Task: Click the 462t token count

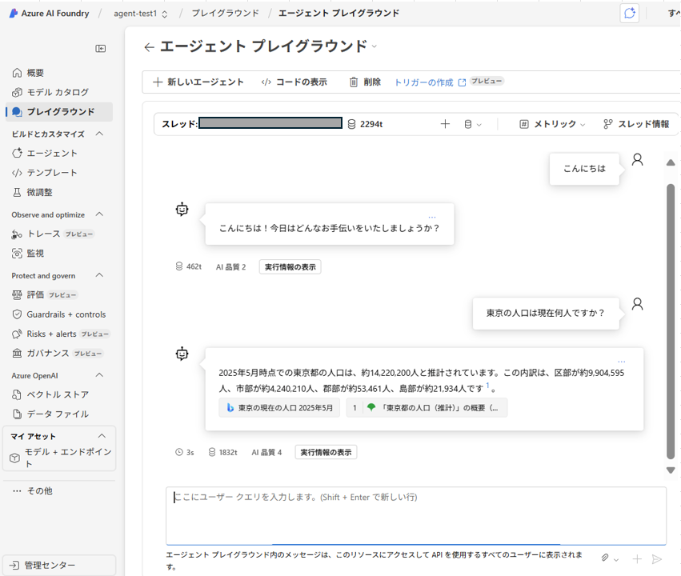Action: pos(189,266)
